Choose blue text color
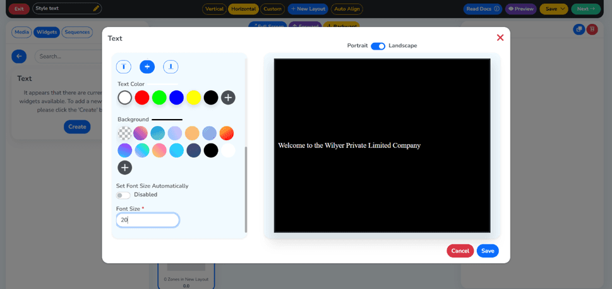This screenshot has height=289, width=612. pyautogui.click(x=176, y=97)
